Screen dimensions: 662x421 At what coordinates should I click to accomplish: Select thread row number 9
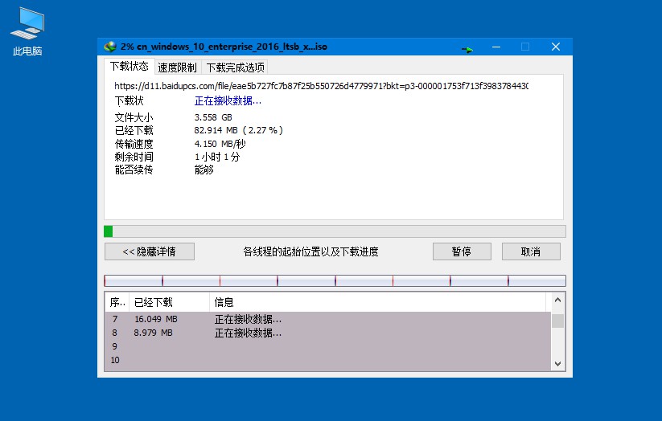click(328, 346)
